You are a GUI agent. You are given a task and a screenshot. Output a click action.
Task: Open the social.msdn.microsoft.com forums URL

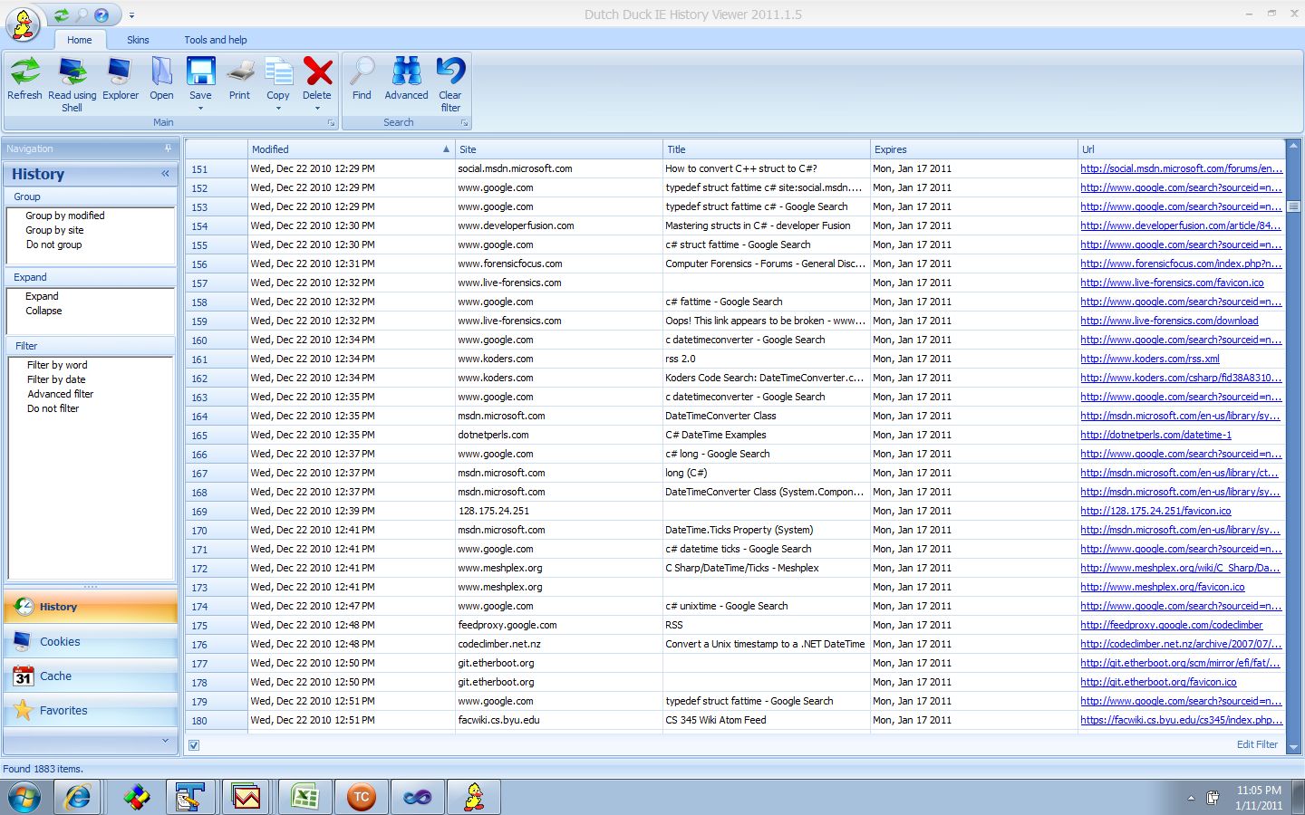1181,168
